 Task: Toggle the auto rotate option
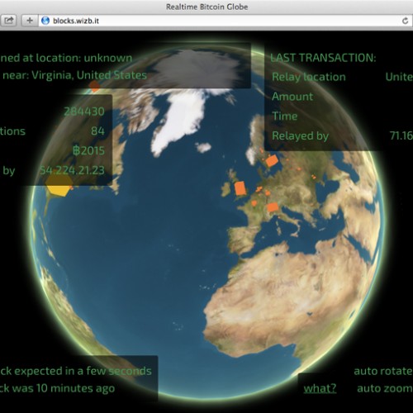pos(383,371)
